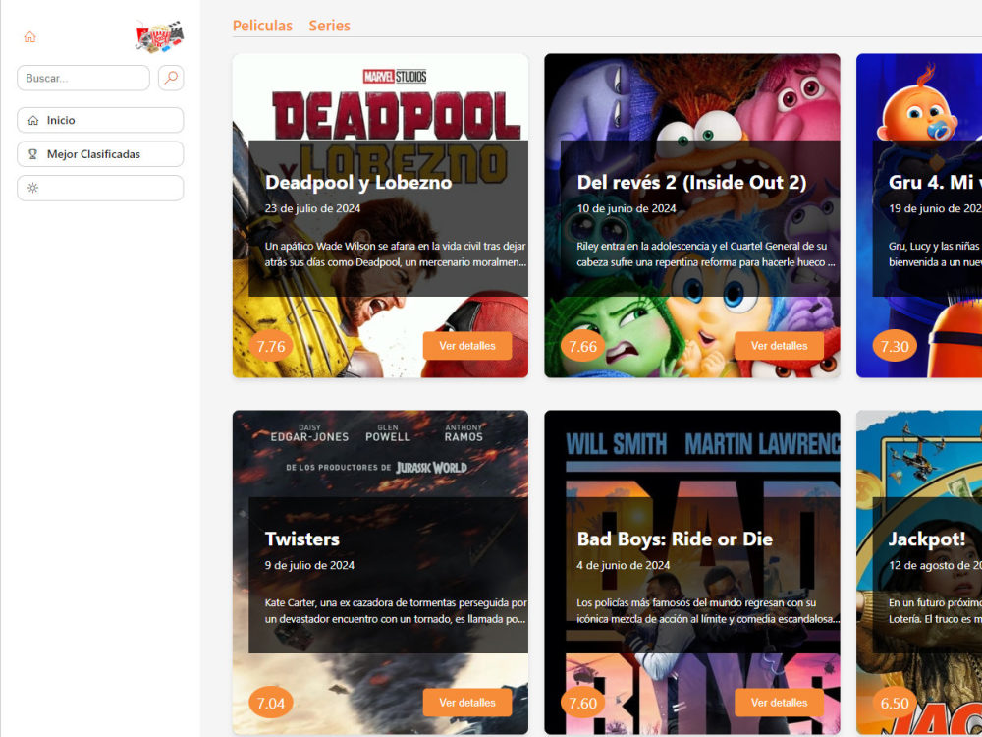982x737 pixels.
Task: Open Inicio in the sidebar
Action: (100, 120)
